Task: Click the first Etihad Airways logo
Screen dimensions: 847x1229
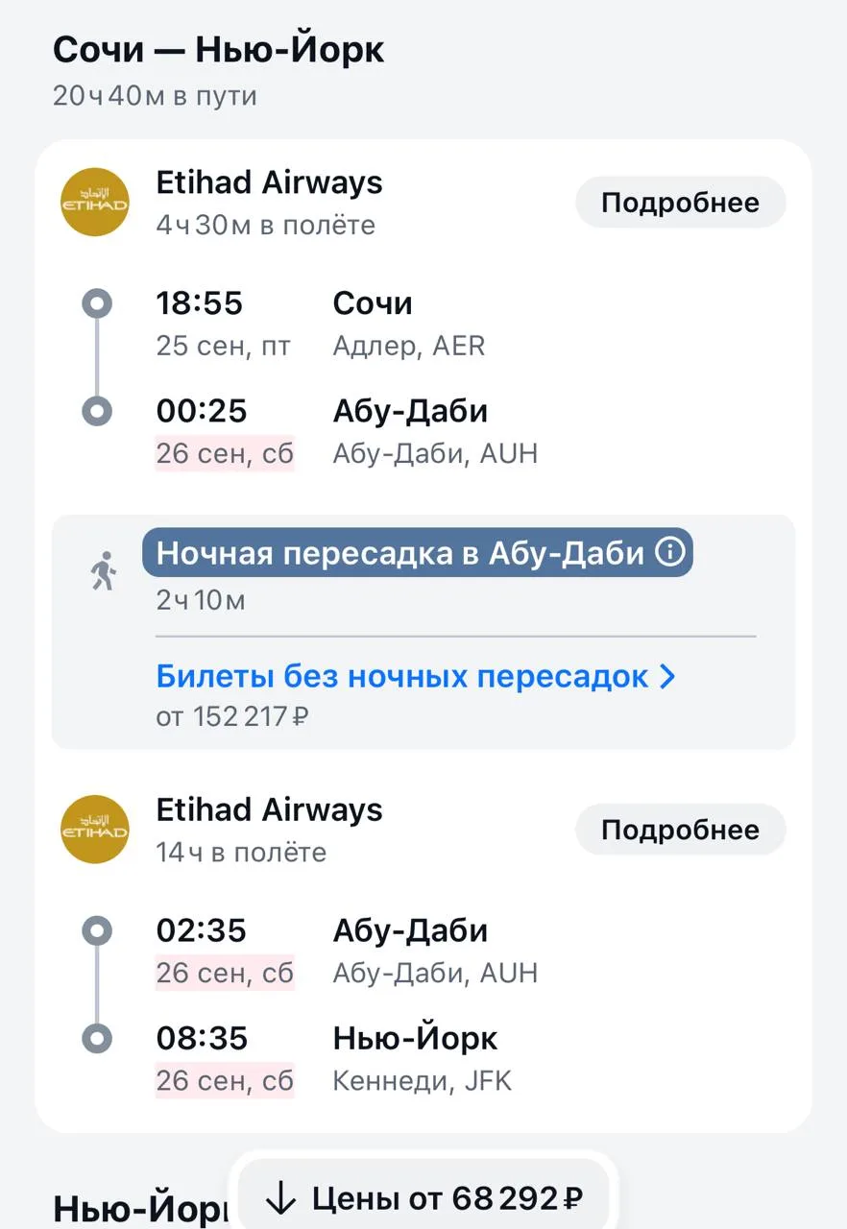Action: (x=95, y=202)
